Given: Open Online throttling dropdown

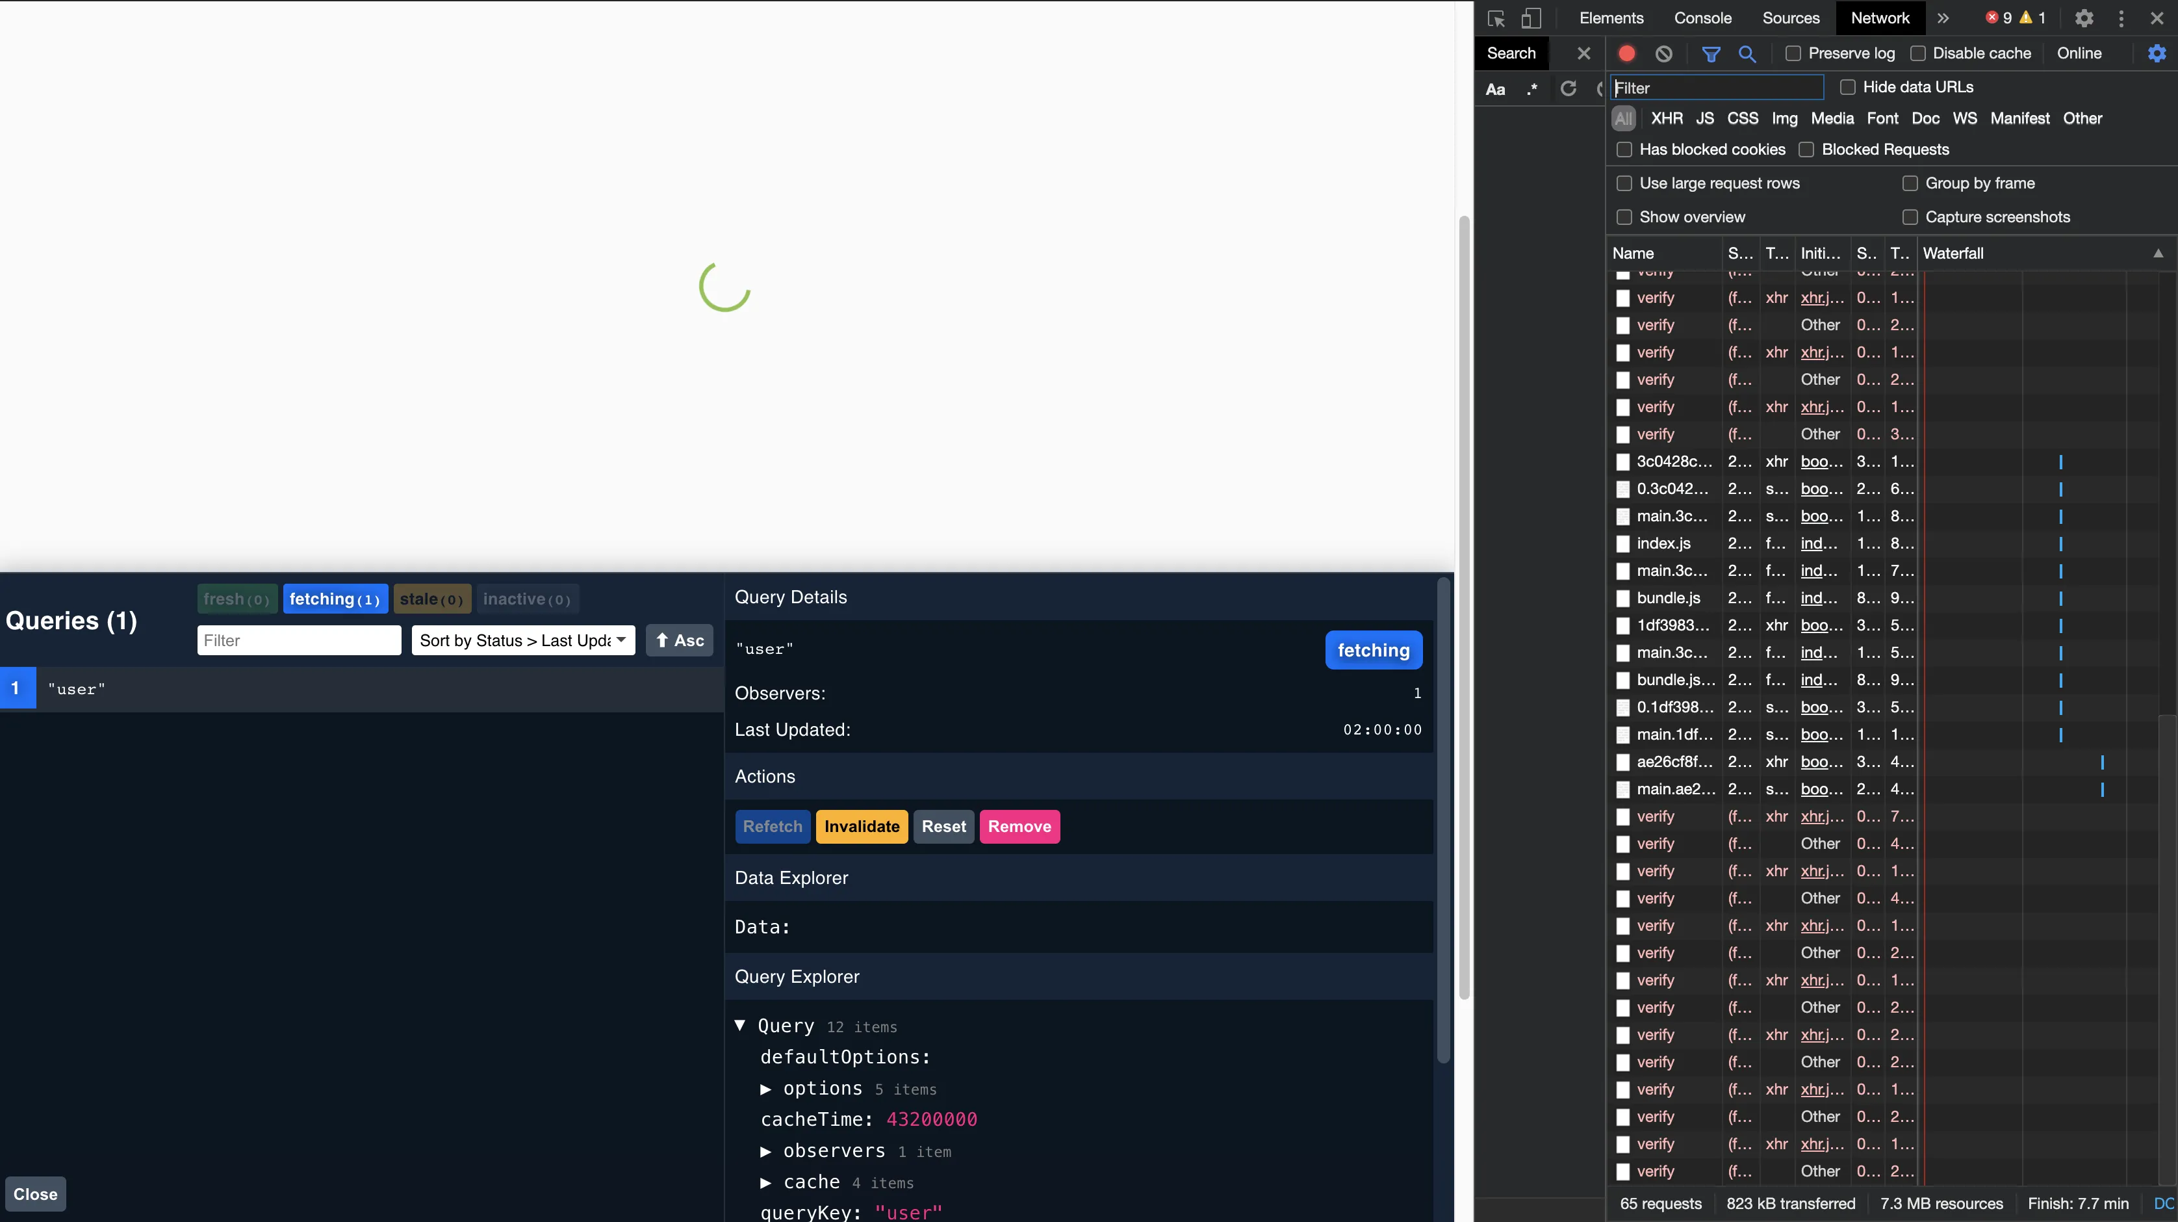Looking at the screenshot, I should 2079,53.
